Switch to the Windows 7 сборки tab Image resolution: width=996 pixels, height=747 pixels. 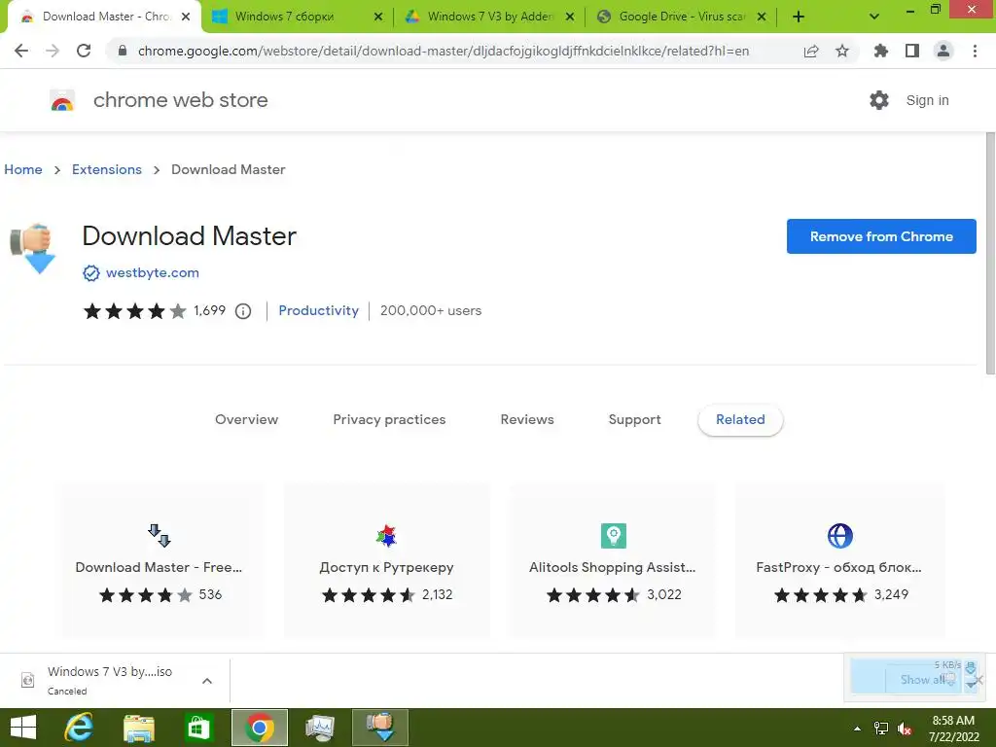[297, 17]
